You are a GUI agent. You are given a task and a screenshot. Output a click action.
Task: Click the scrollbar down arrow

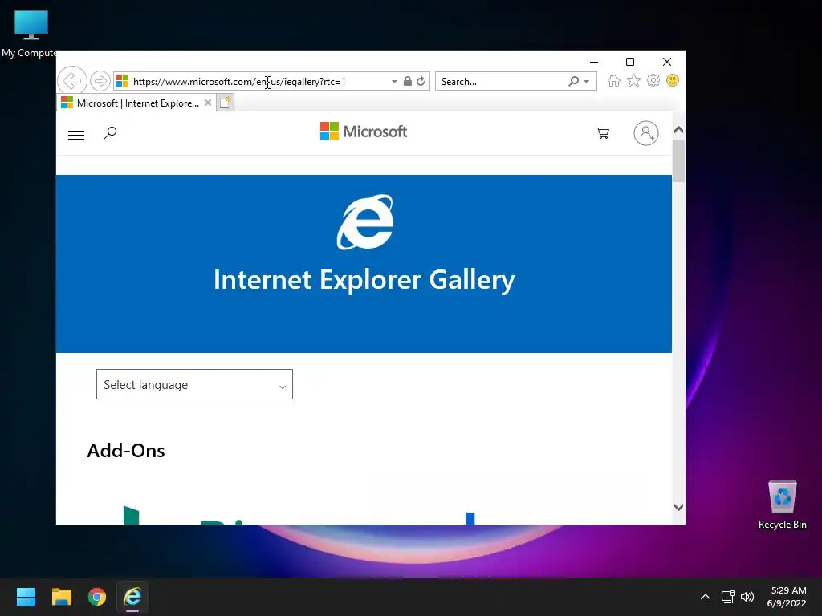pyautogui.click(x=678, y=507)
